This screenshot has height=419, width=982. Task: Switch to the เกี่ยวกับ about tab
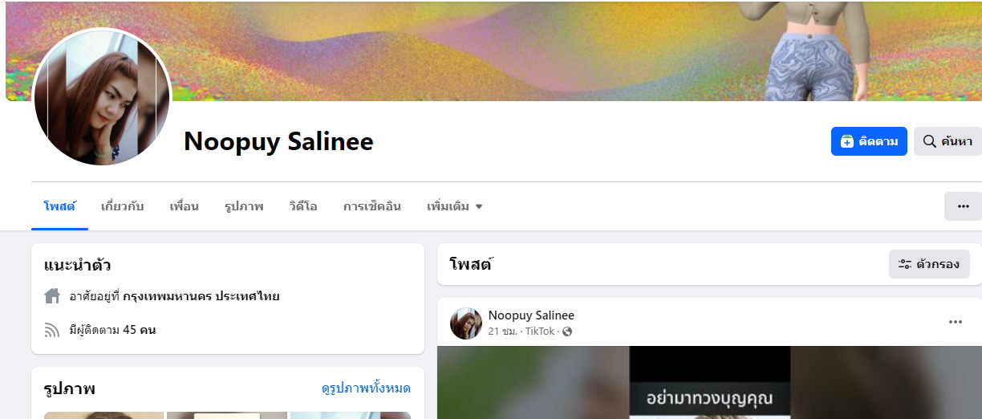point(122,206)
